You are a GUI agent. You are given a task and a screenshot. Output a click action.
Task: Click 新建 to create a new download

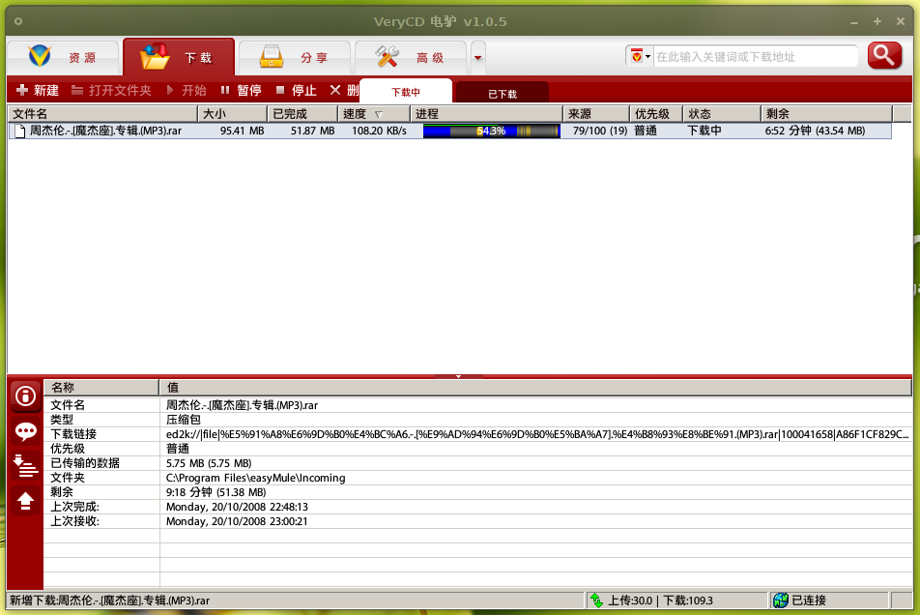[x=38, y=90]
